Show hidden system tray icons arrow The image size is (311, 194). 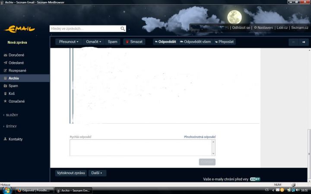pos(273,190)
